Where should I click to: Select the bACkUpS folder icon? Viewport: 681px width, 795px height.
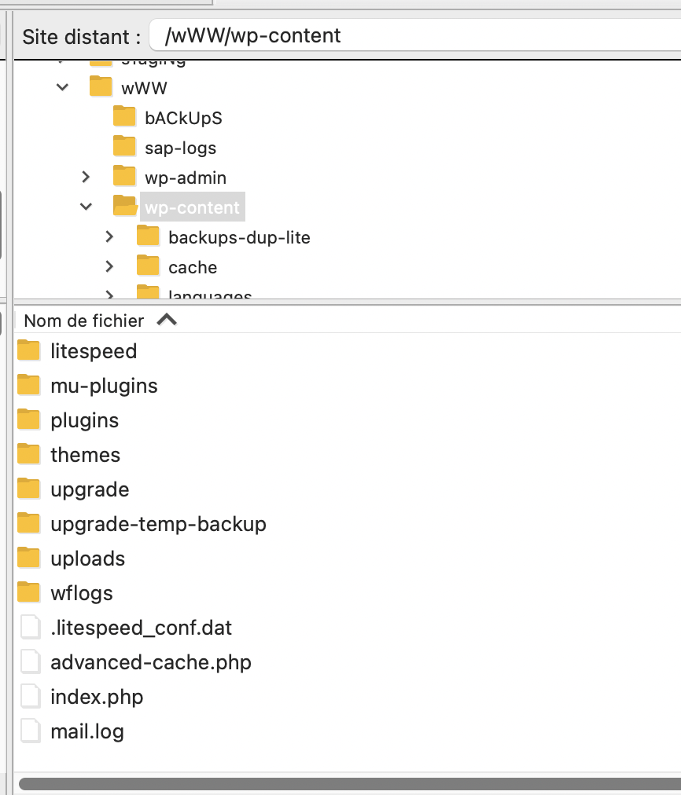124,116
